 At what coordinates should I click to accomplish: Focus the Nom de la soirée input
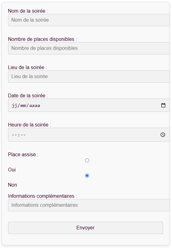point(89,20)
